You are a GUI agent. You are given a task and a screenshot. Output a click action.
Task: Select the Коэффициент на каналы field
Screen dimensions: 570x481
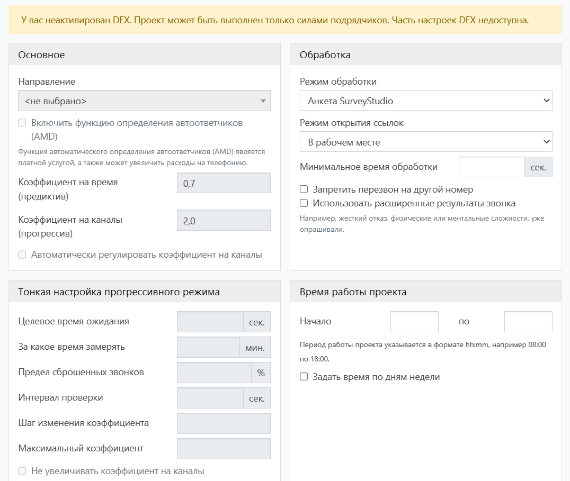coord(224,221)
